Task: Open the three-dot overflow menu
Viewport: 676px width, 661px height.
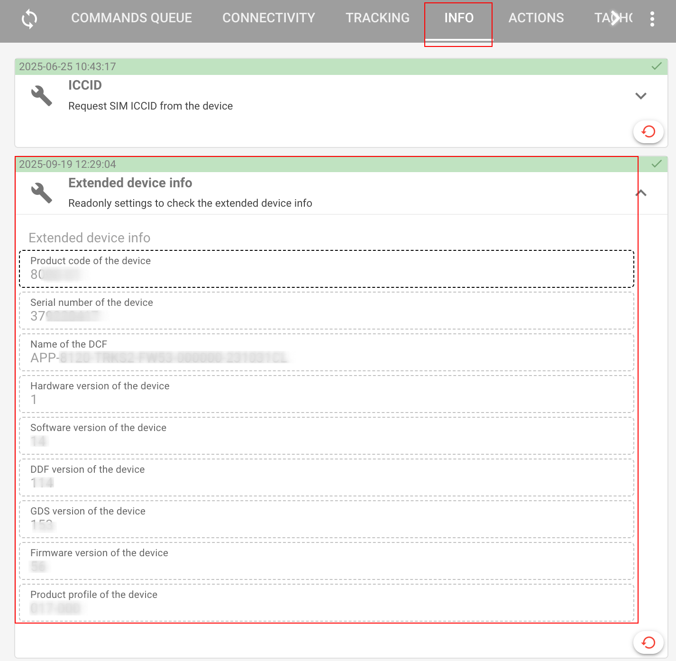Action: click(652, 19)
